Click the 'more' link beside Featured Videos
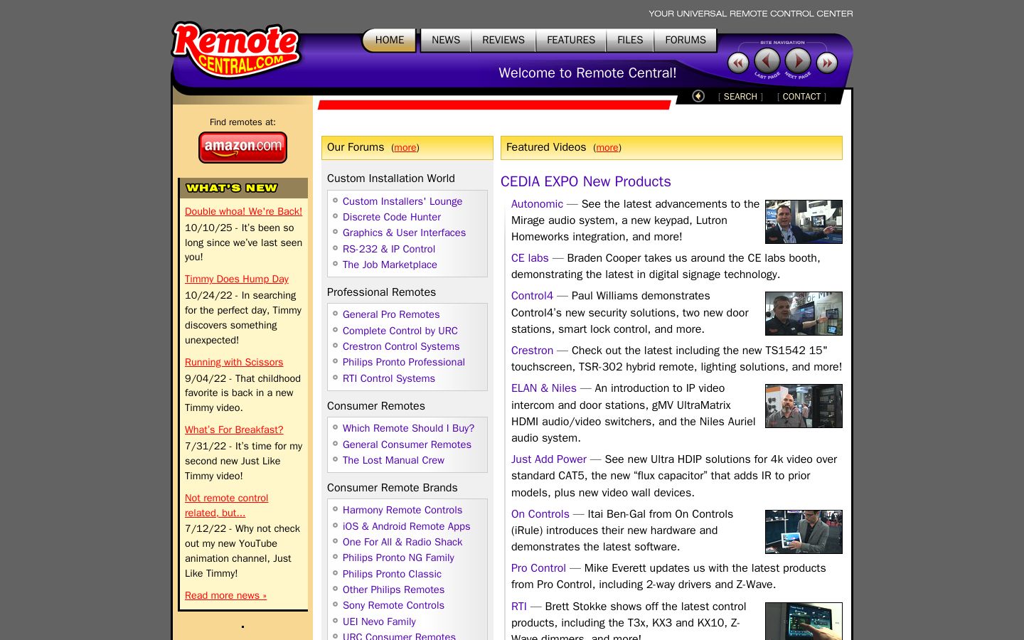This screenshot has height=640, width=1024. pyautogui.click(x=607, y=148)
